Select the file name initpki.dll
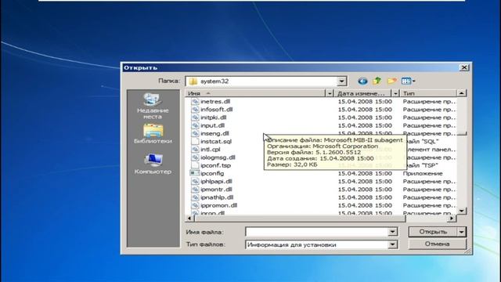The image size is (501, 282). click(x=214, y=117)
